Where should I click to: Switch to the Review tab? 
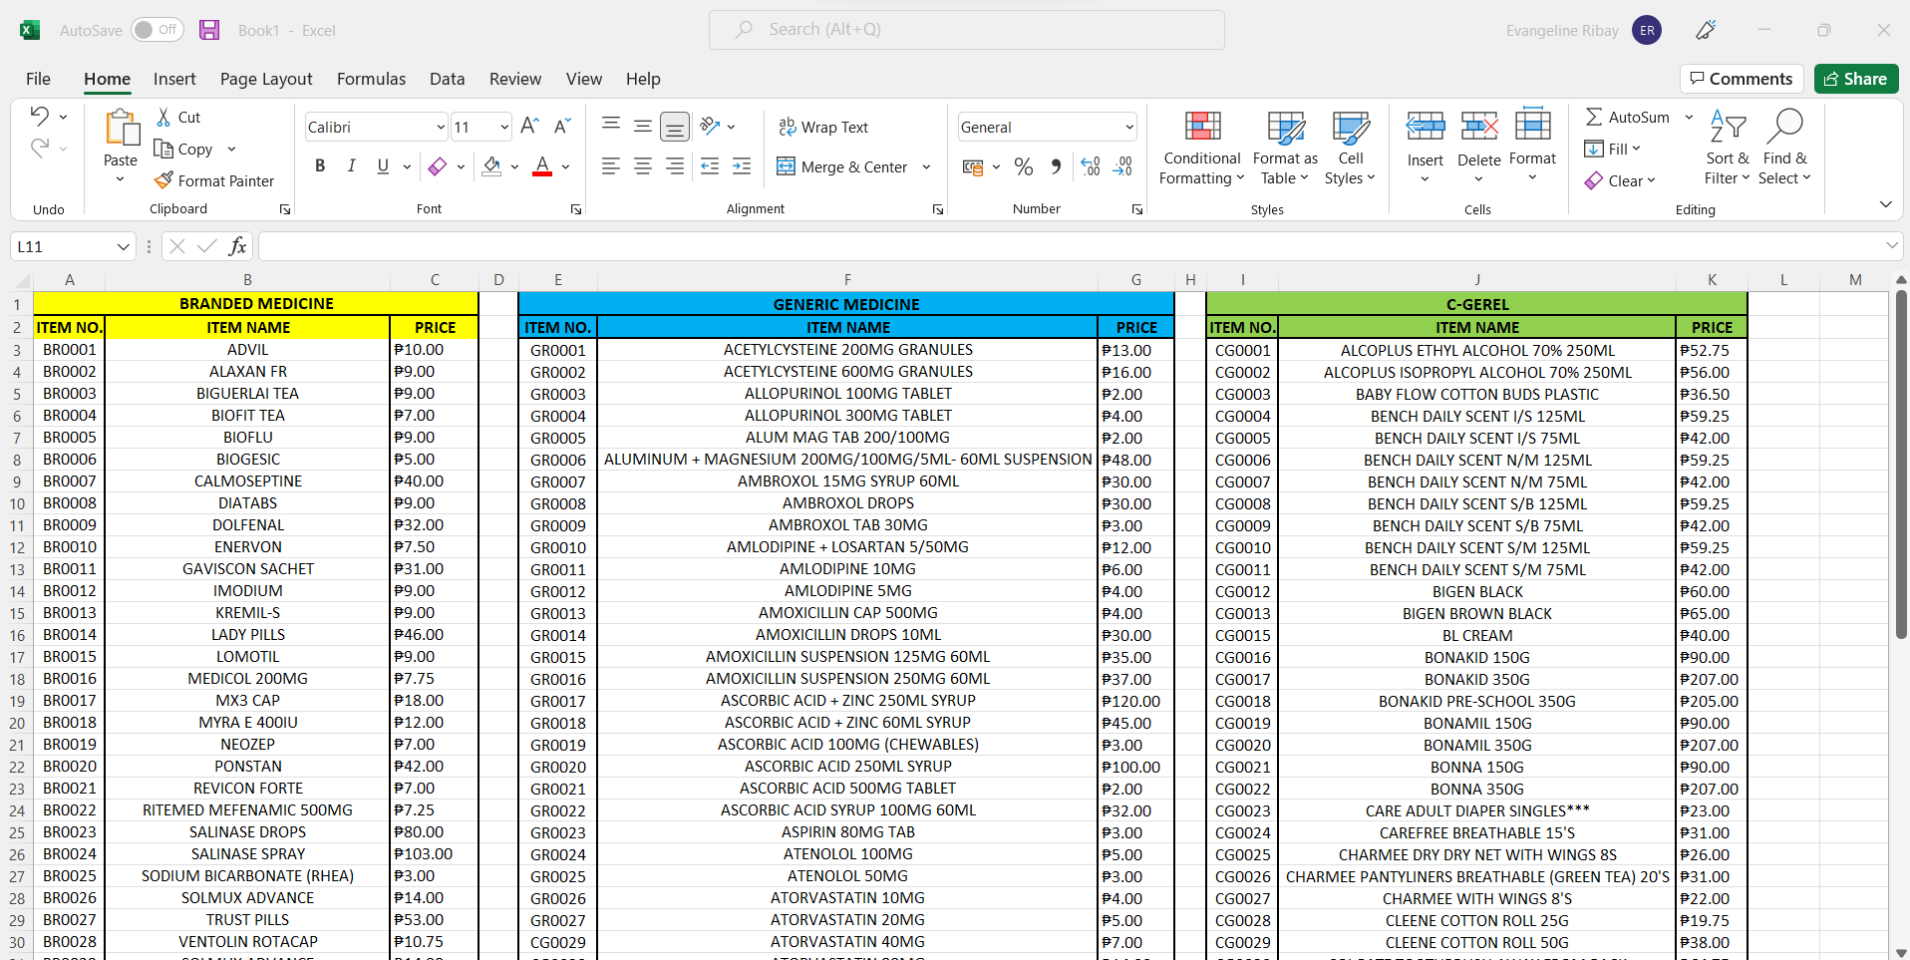click(x=515, y=79)
